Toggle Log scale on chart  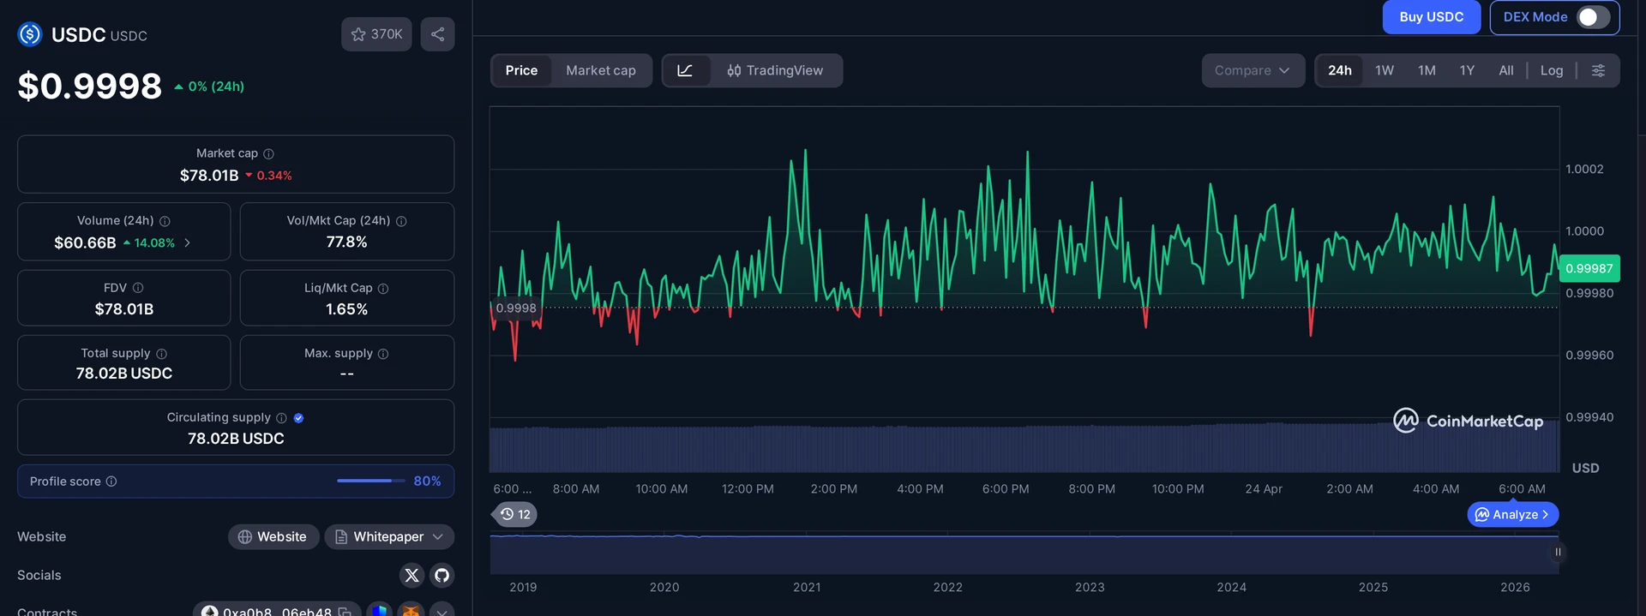(x=1552, y=70)
